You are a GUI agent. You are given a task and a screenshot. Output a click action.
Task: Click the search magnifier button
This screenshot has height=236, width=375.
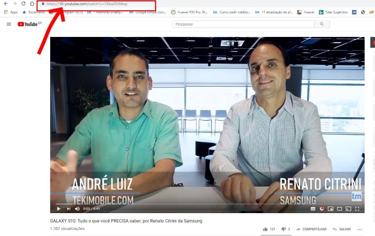point(322,24)
